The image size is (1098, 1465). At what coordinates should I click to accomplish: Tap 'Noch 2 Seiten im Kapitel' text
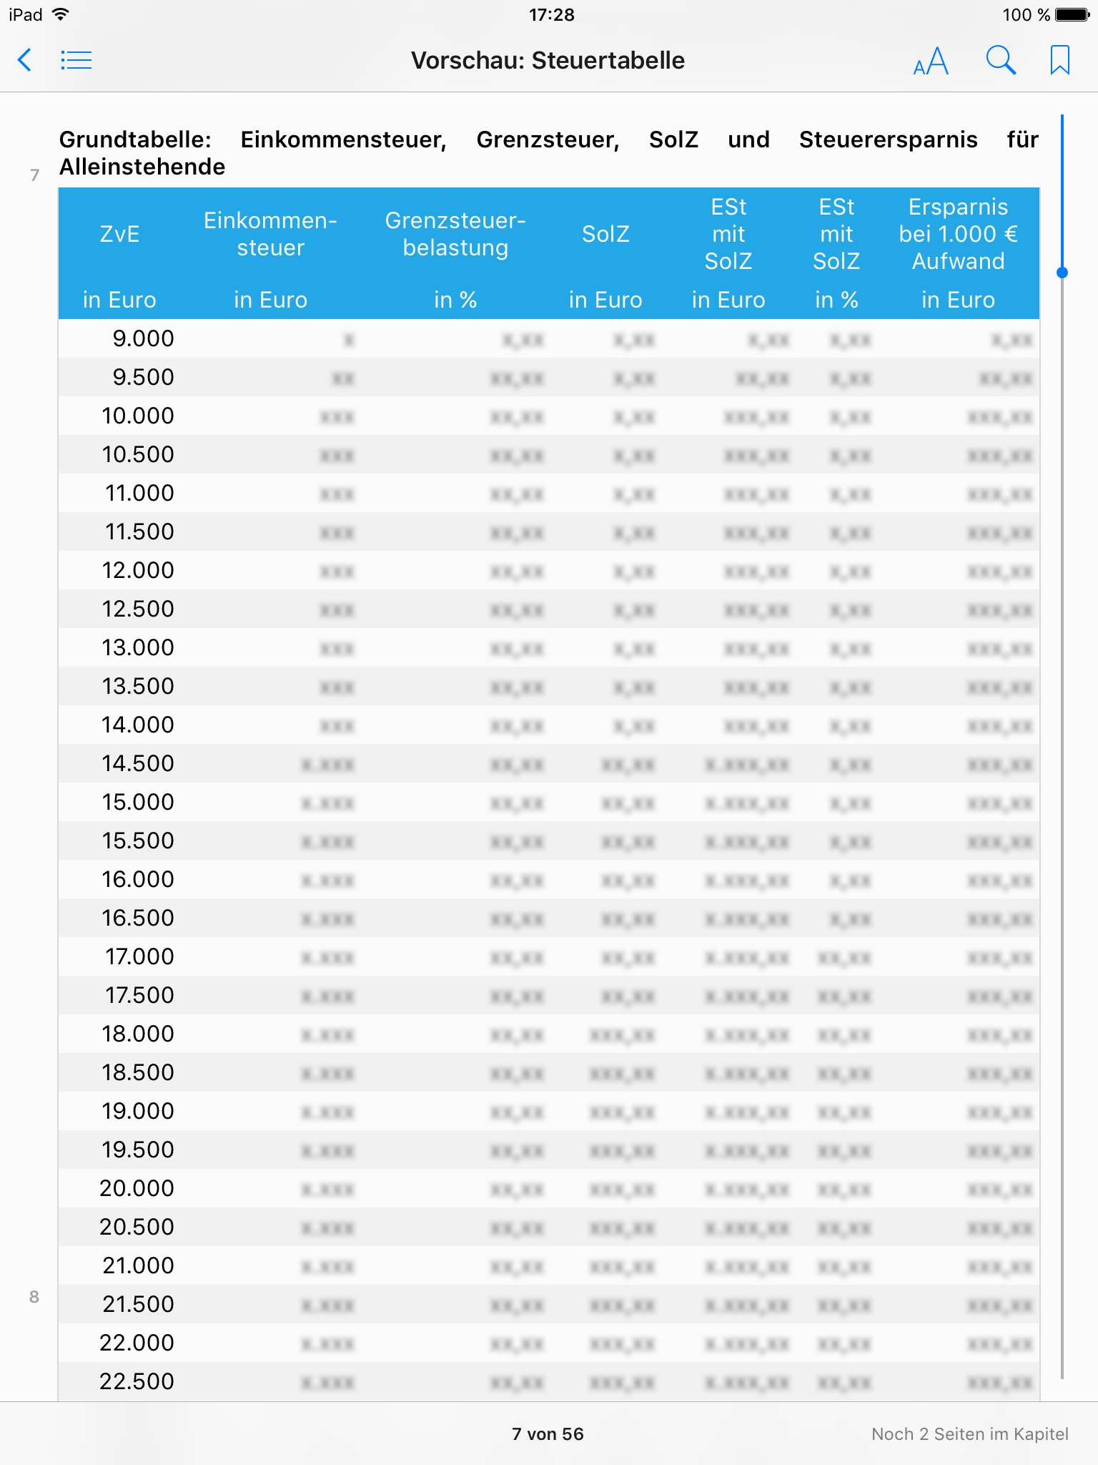tap(969, 1434)
